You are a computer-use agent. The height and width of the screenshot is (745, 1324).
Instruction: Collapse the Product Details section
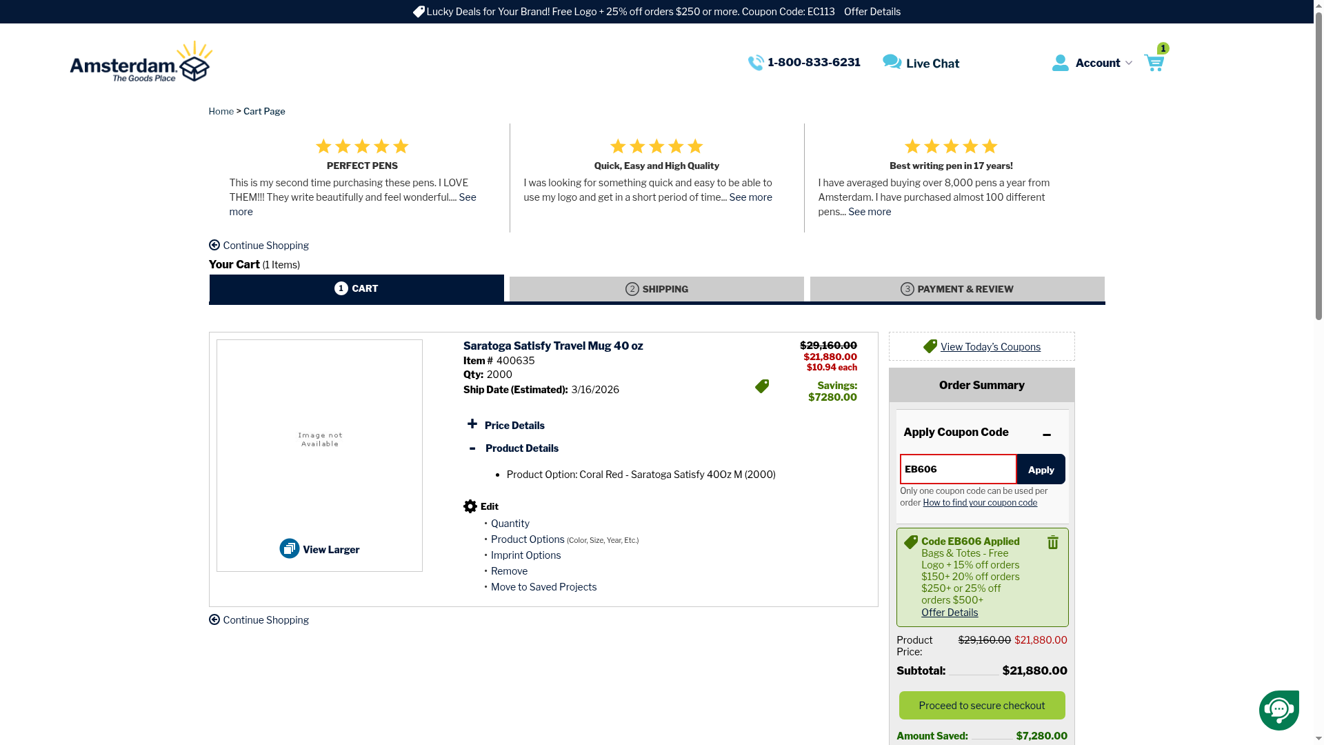(472, 448)
